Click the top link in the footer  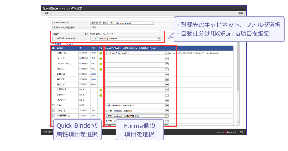(242, 132)
